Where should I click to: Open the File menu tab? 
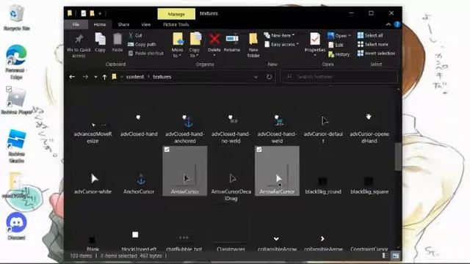[x=76, y=24]
